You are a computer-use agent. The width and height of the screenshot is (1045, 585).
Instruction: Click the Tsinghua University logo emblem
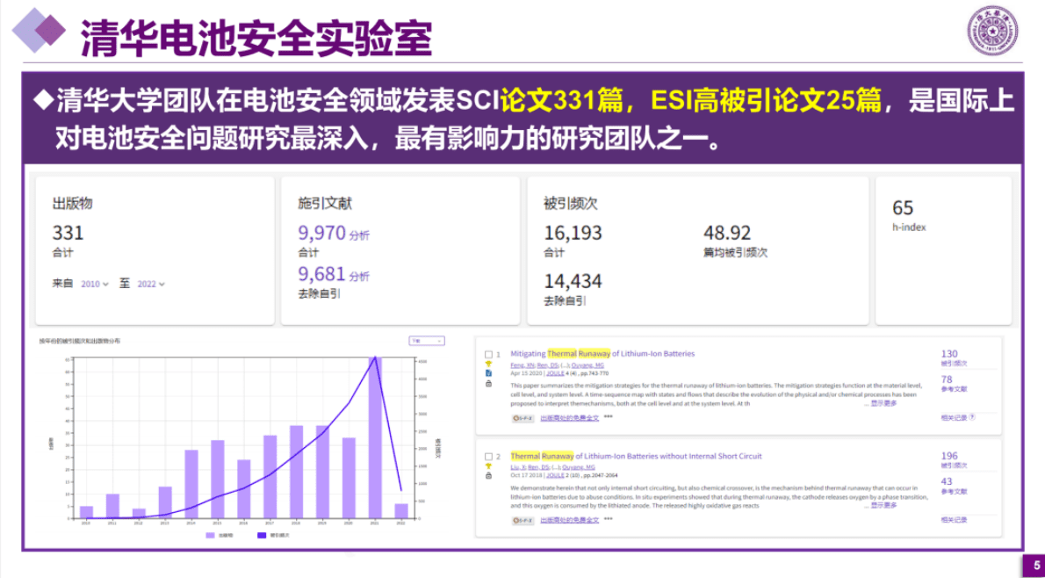coord(992,31)
